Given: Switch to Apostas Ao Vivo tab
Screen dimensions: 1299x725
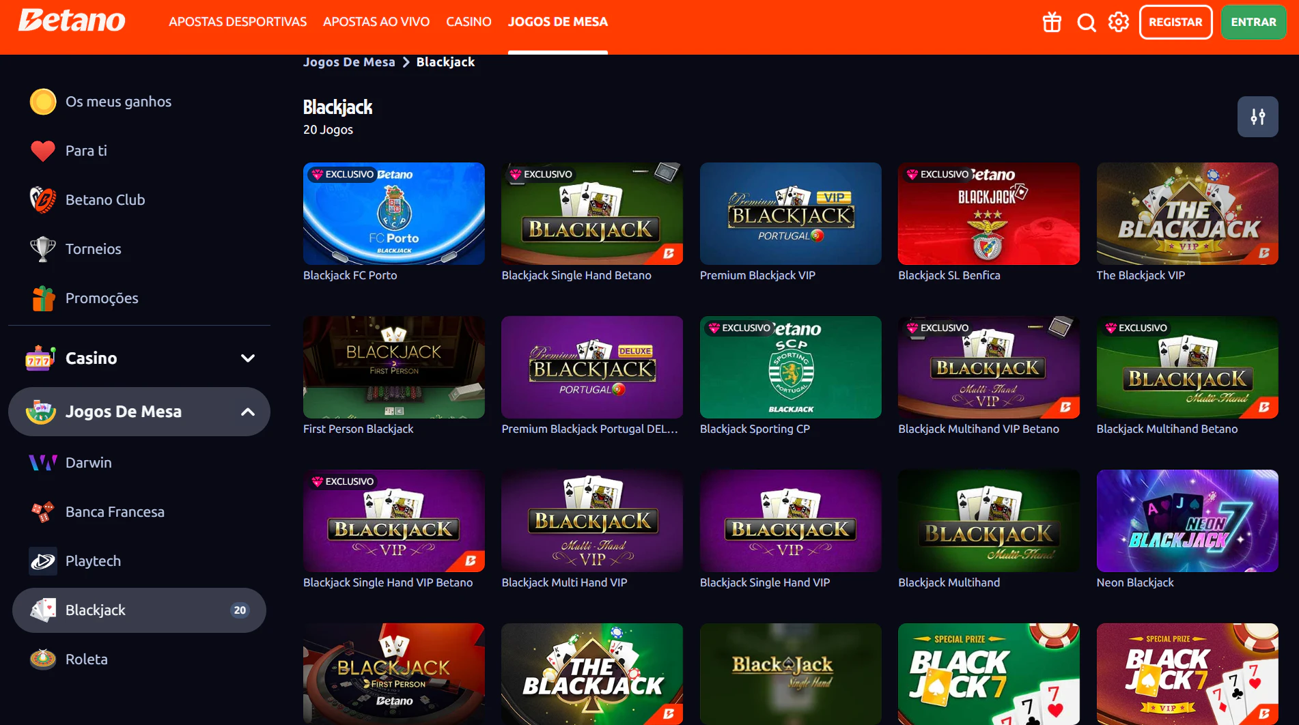Looking at the screenshot, I should pyautogui.click(x=376, y=22).
